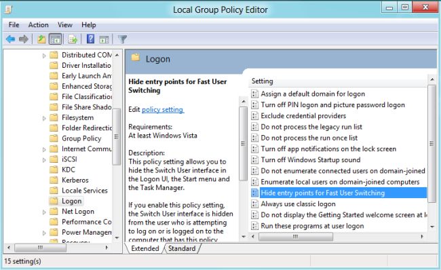This screenshot has height=270, width=441.
Task: Toggle Show/Hide Console Tree icon
Action: pyautogui.click(x=56, y=39)
